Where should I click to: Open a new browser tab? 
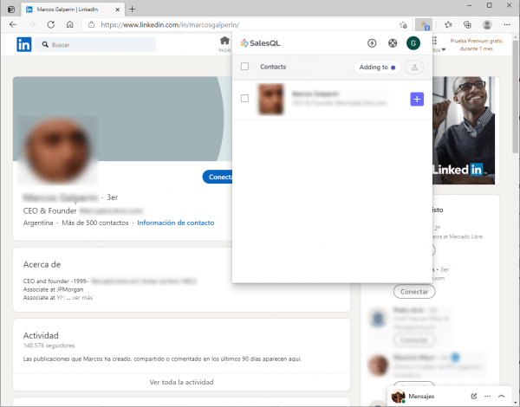tap(132, 10)
